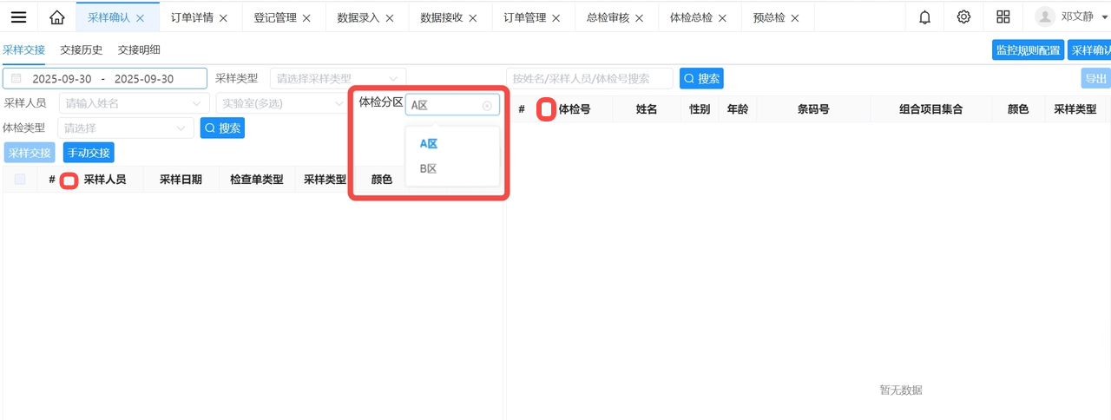This screenshot has width=1111, height=420.
Task: Click the 搜索 button beside 体检类型
Action: pos(222,128)
